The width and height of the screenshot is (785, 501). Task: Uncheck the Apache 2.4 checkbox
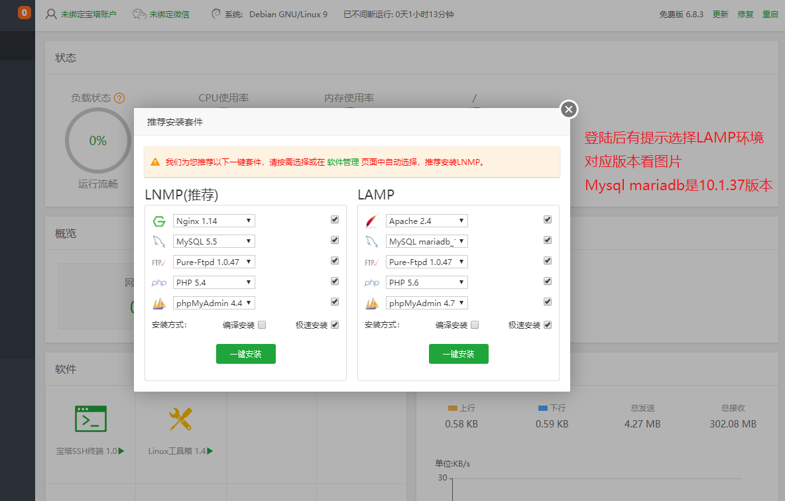tap(548, 220)
